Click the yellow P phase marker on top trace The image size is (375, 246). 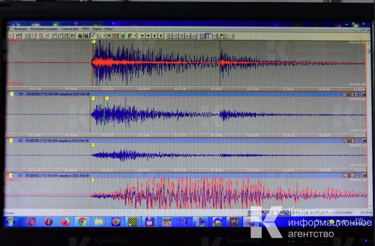click(x=93, y=43)
